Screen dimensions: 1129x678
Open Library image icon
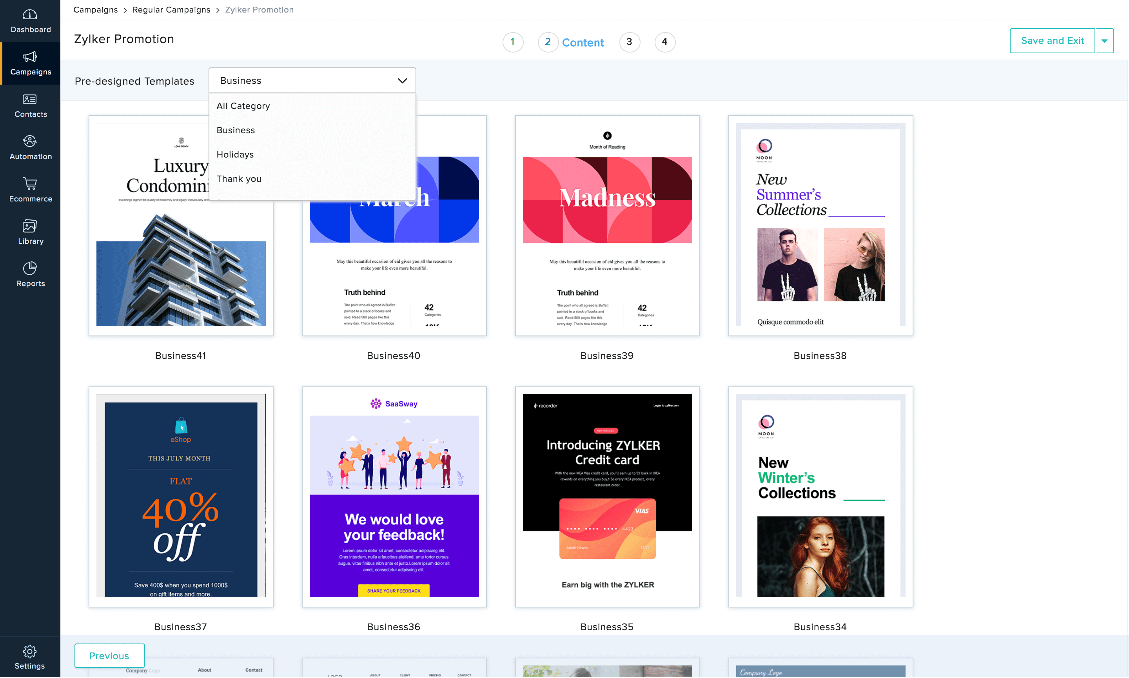30,226
